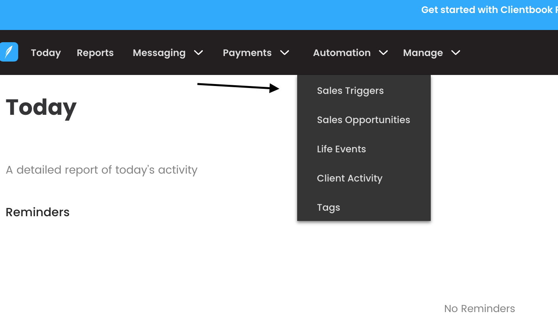
Task: Switch to the Reports section
Action: 95,52
